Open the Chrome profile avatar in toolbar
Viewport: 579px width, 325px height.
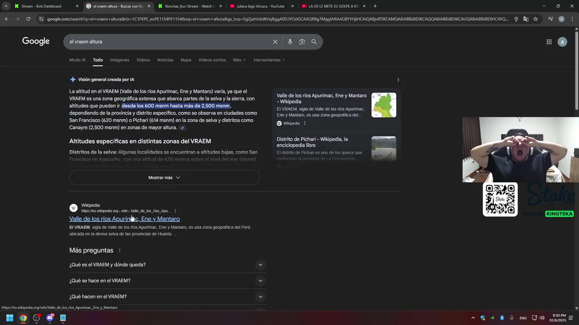pyautogui.click(x=561, y=19)
